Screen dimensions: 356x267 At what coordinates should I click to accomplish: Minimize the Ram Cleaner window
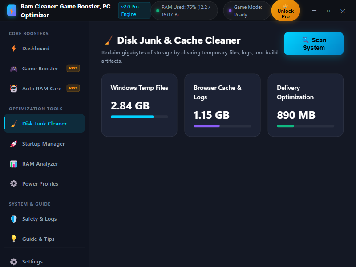click(x=314, y=11)
